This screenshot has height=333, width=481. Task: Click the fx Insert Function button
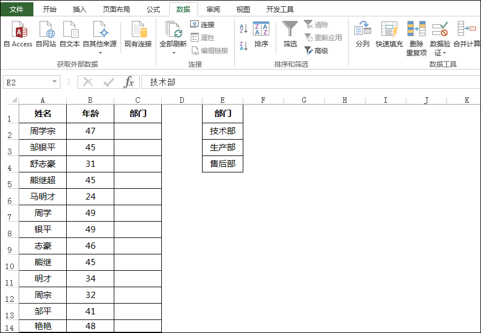pyautogui.click(x=129, y=81)
